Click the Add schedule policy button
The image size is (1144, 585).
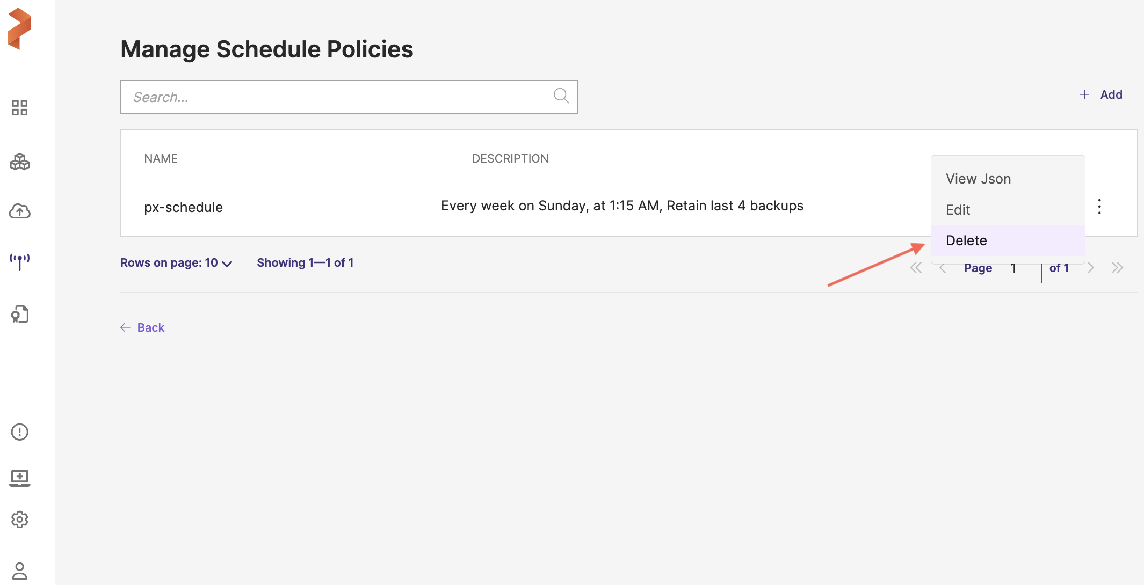(x=1101, y=94)
